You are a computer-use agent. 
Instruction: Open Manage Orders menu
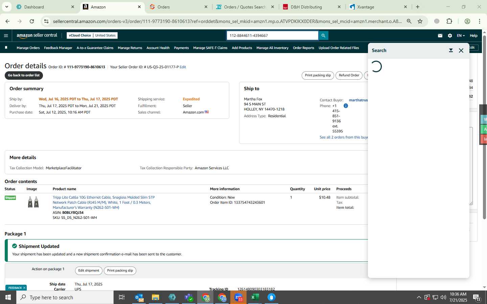[28, 48]
